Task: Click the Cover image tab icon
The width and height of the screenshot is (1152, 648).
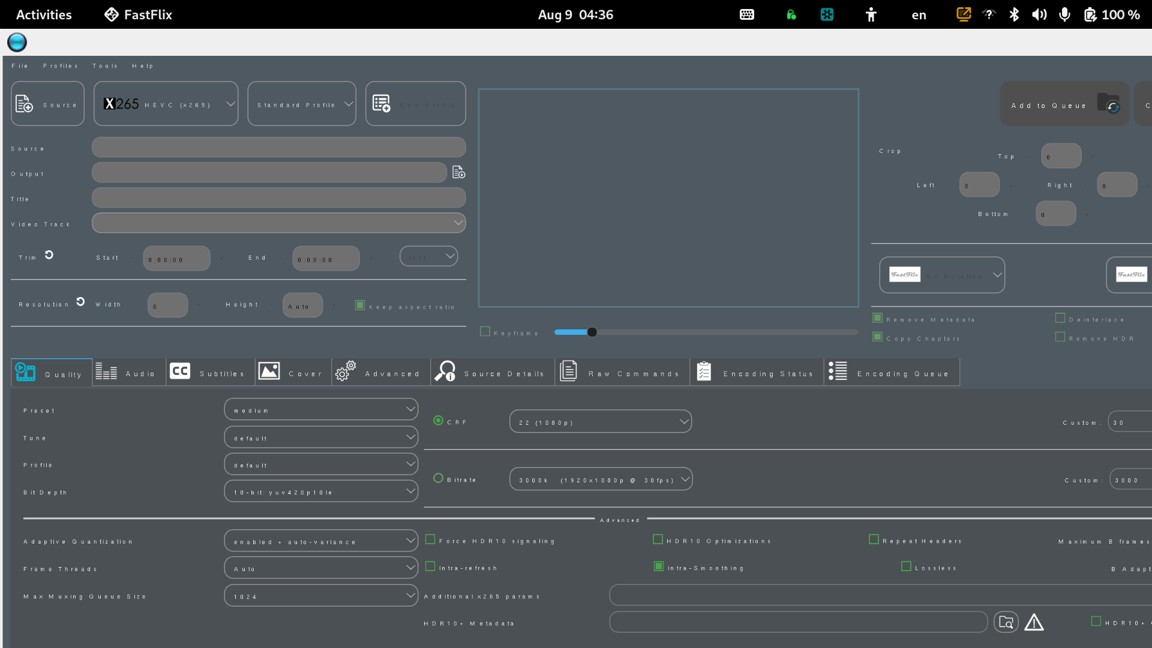Action: coord(269,371)
